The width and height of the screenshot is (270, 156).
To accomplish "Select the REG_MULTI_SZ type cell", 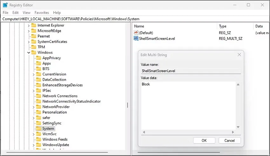I will tap(231, 39).
